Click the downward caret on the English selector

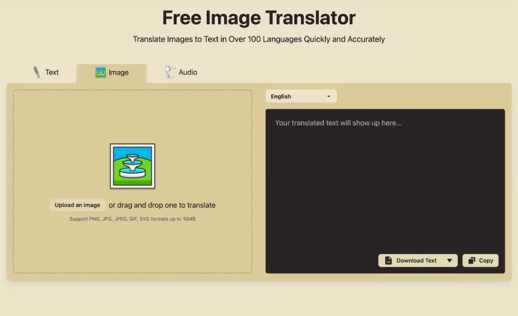click(x=329, y=96)
